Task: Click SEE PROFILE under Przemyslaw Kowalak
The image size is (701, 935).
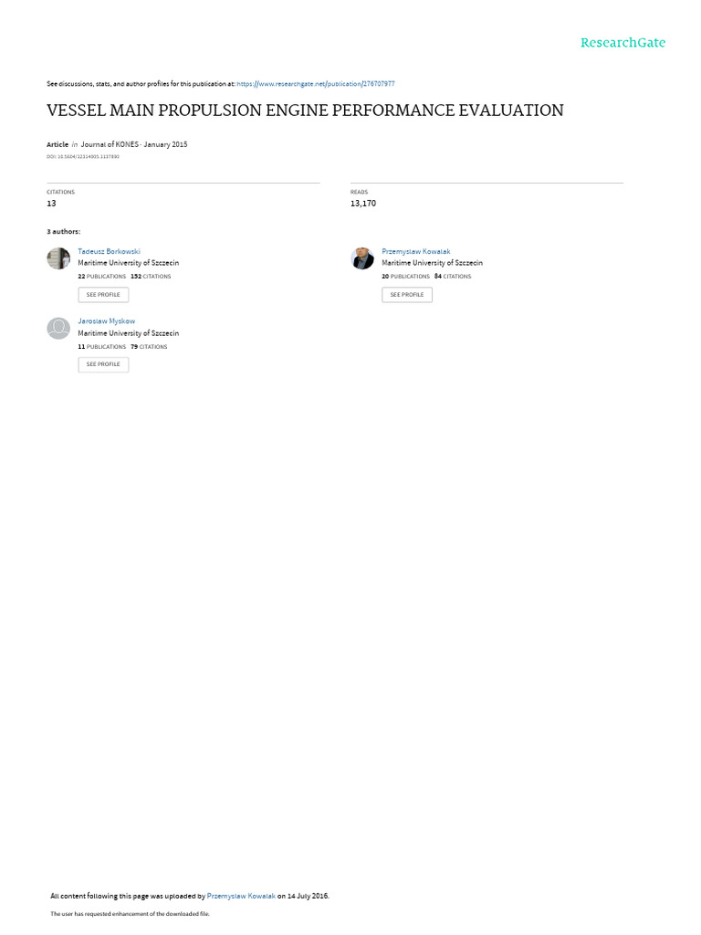Action: pos(407,295)
